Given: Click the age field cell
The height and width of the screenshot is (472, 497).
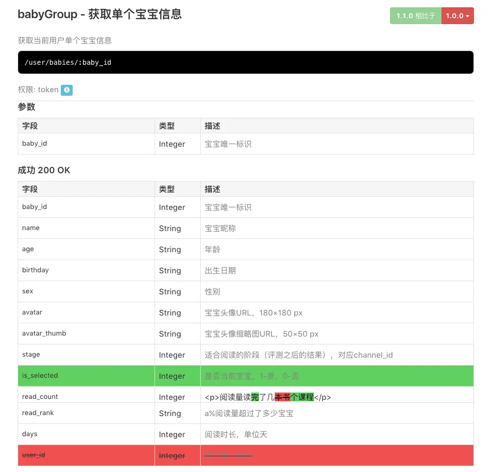Looking at the screenshot, I should point(86,249).
